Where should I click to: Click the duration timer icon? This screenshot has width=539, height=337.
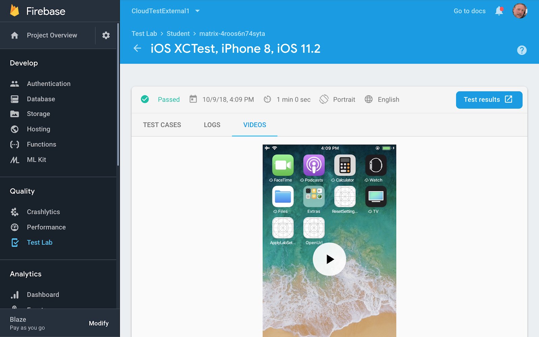tap(267, 99)
